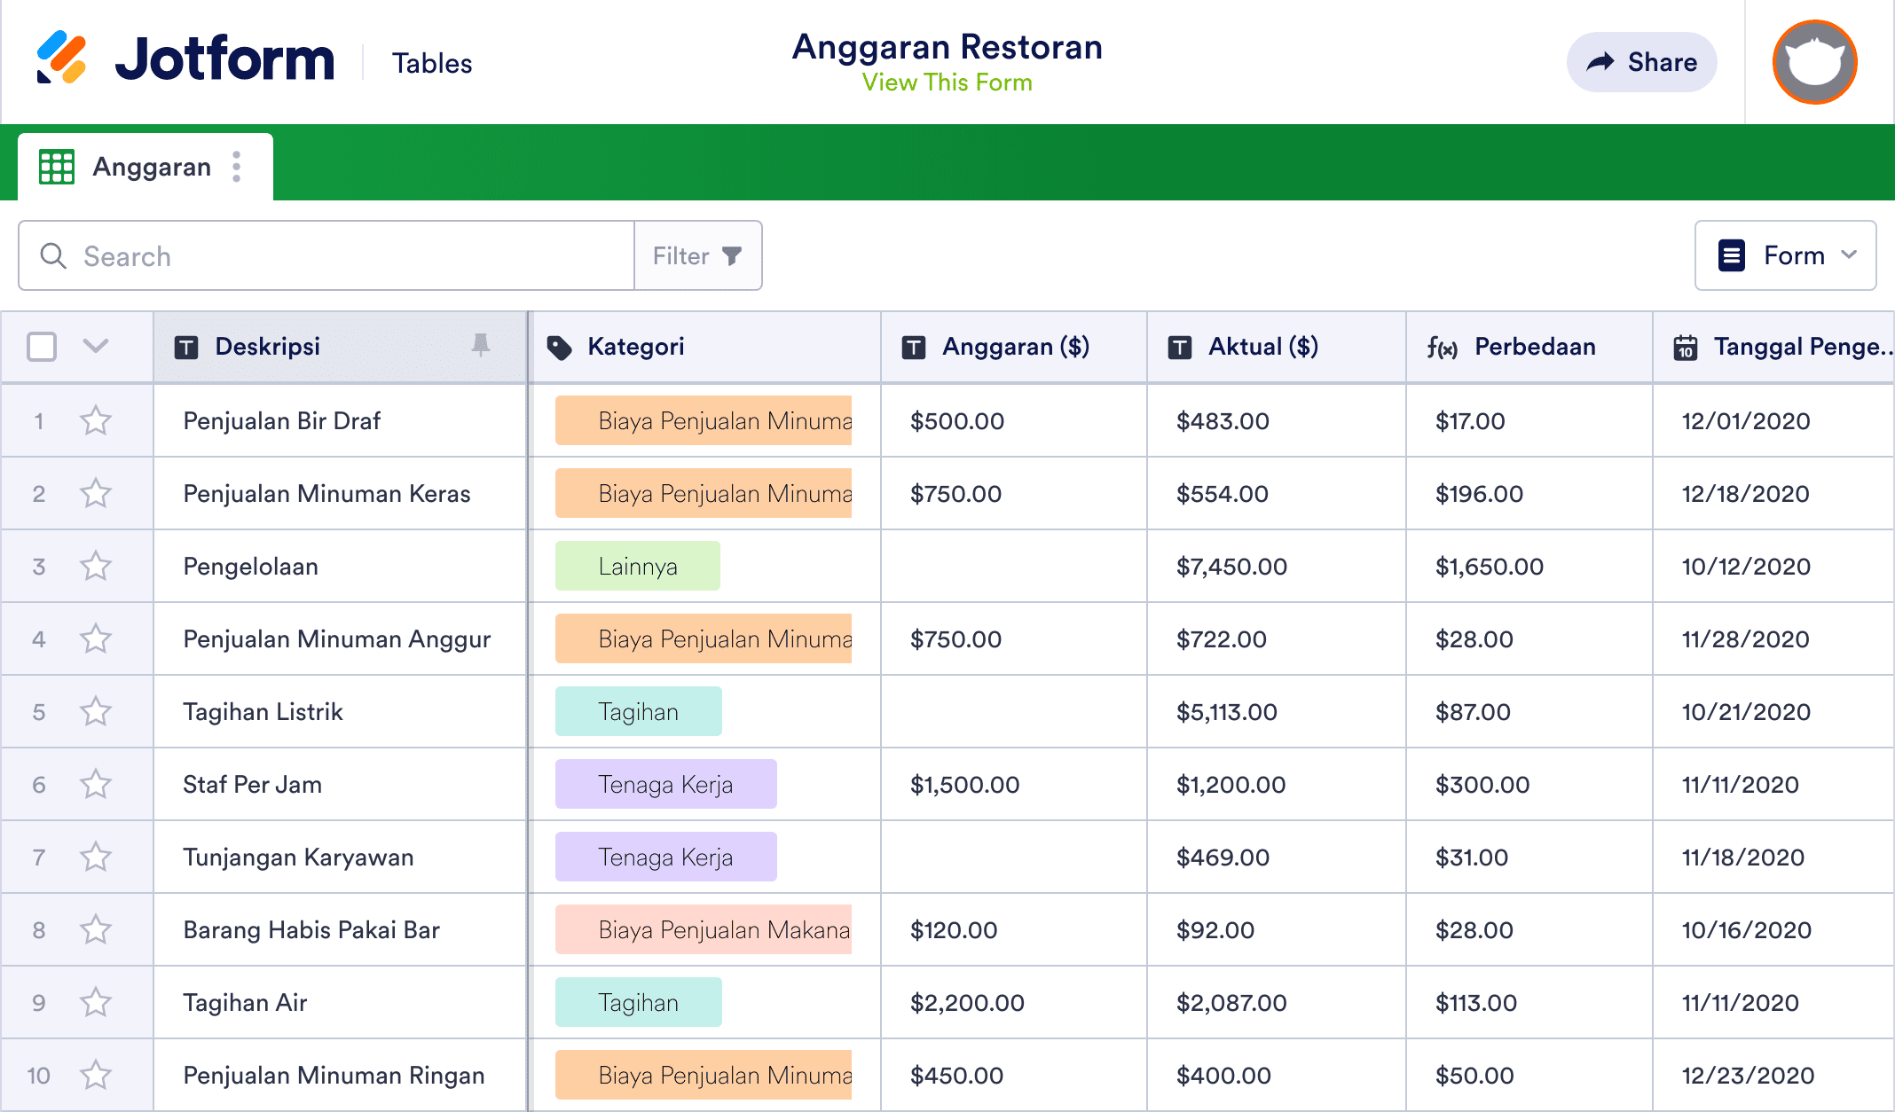The width and height of the screenshot is (1895, 1112).
Task: Click the text column icon on Deskripsi header
Action: tap(185, 347)
